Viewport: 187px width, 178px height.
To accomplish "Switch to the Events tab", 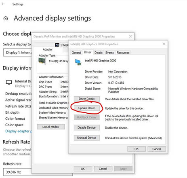I will [x=109, y=53].
